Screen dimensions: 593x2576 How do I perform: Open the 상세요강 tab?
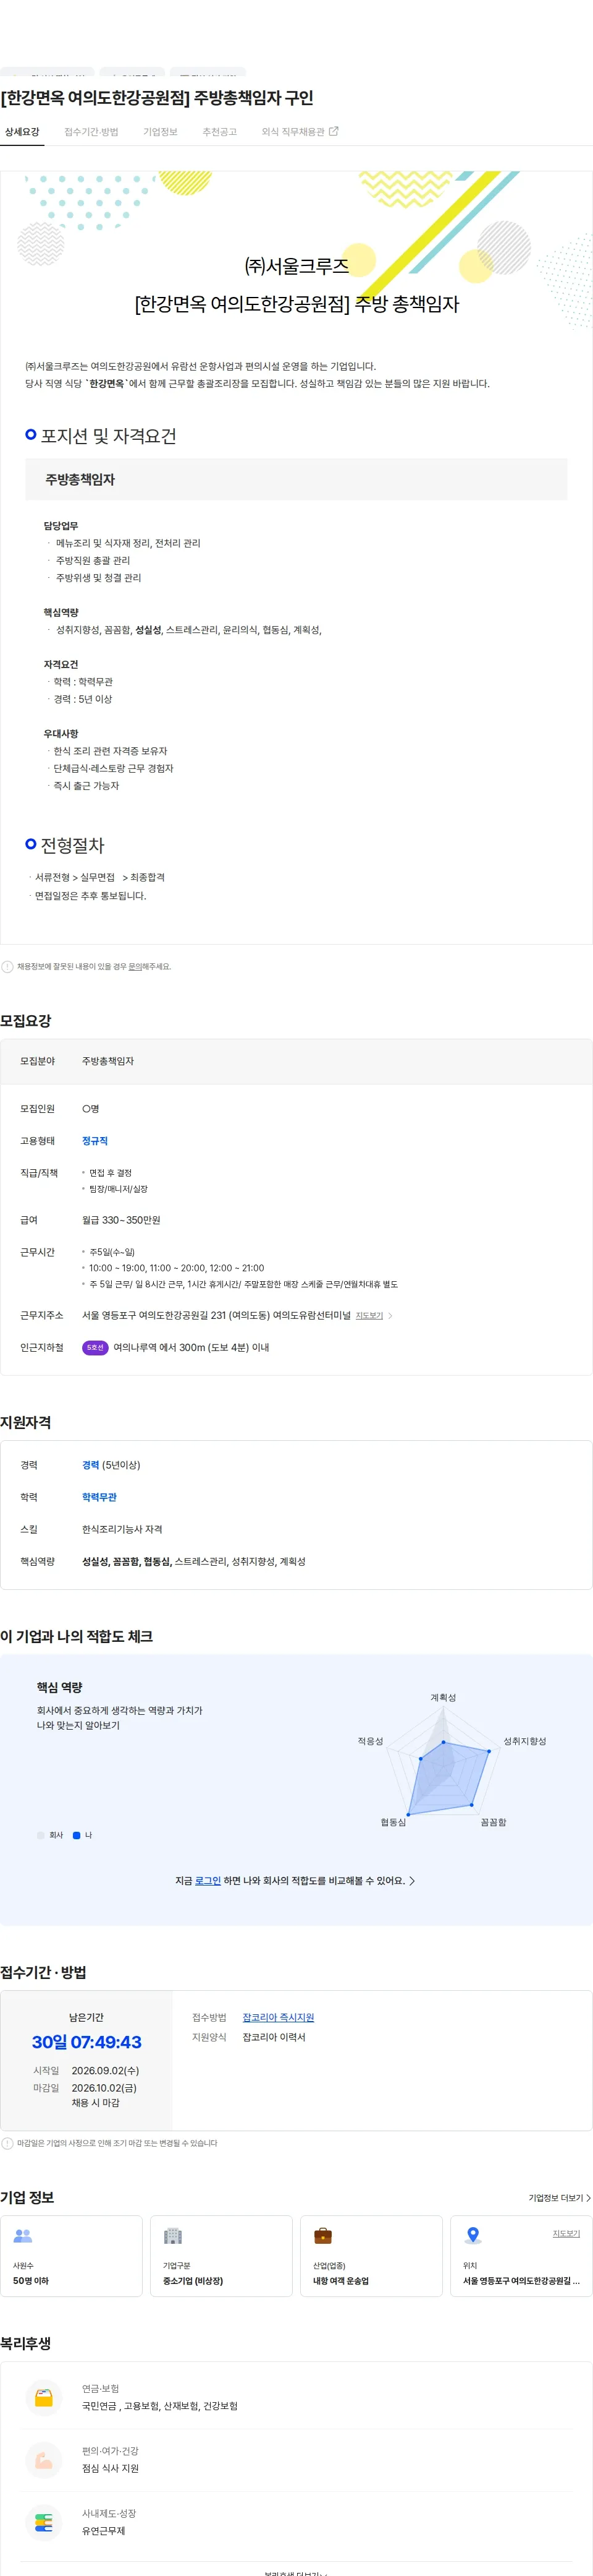pos(22,132)
